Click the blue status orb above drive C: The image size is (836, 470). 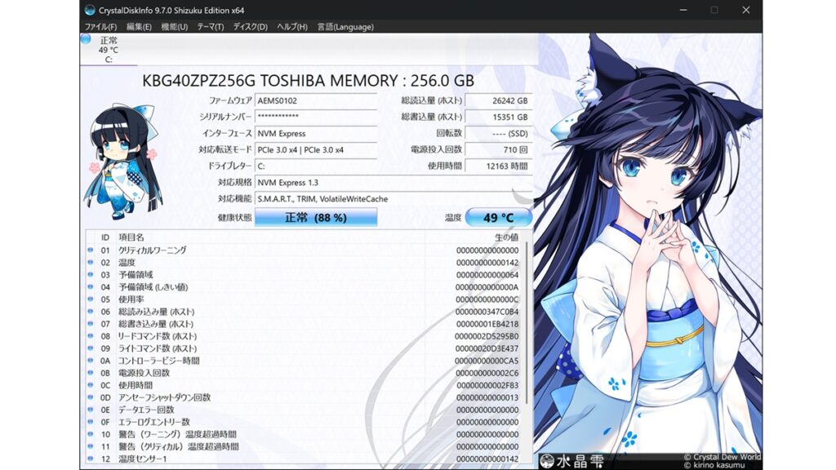(86, 38)
